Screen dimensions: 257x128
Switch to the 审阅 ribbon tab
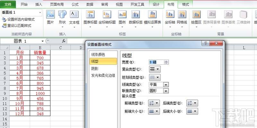coord(105,4)
